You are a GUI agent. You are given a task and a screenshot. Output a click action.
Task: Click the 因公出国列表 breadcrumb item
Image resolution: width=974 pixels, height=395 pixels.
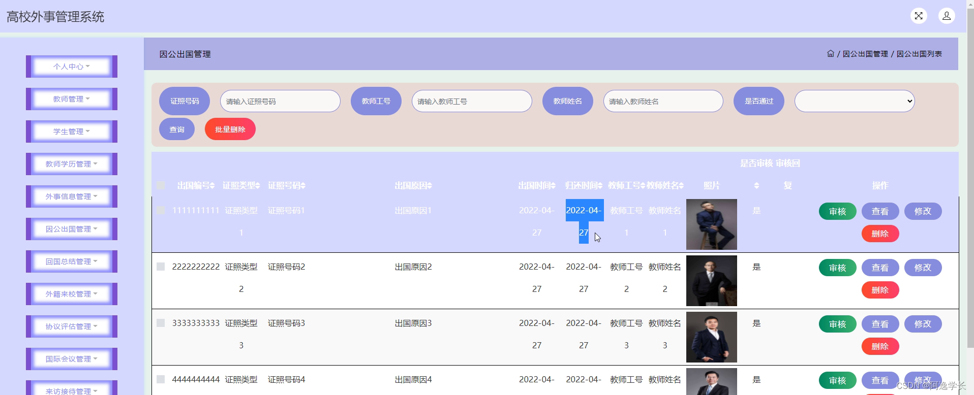pos(919,54)
